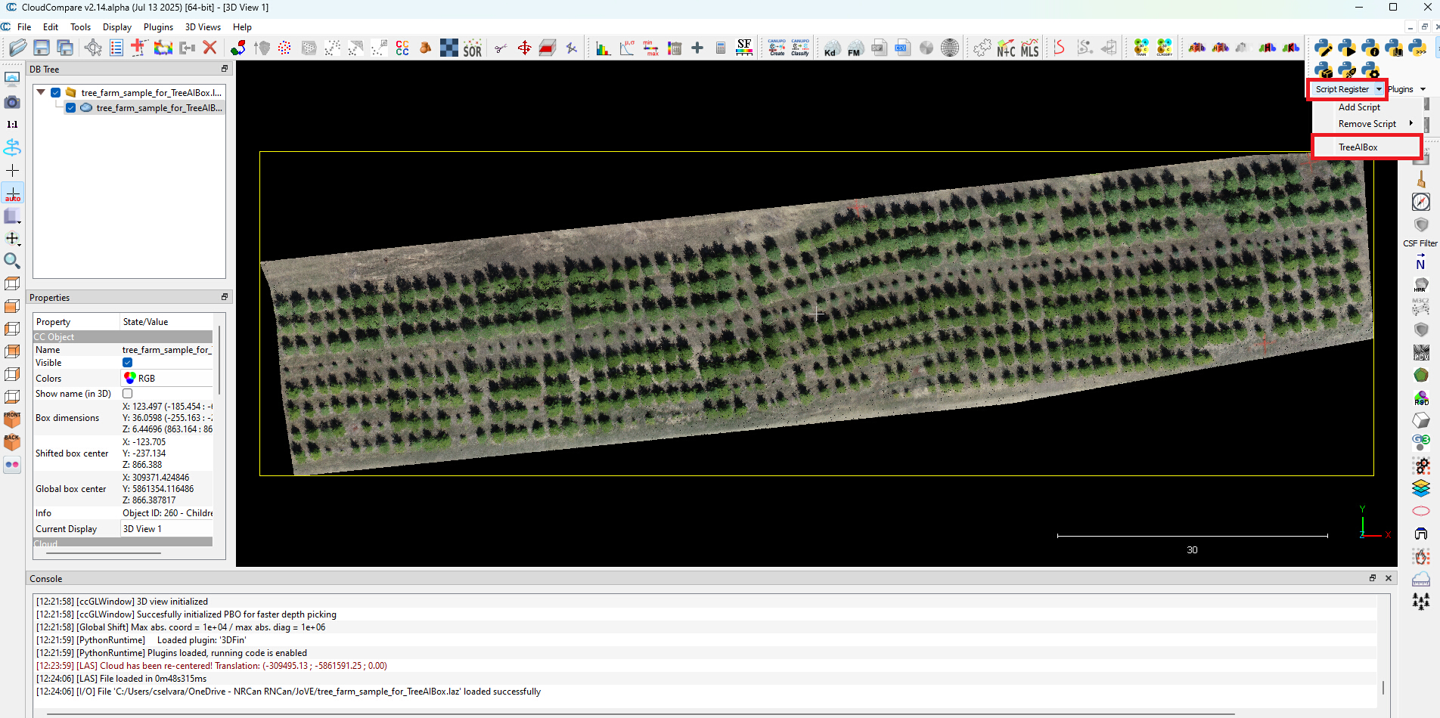The width and height of the screenshot is (1440, 718).
Task: Enable Show name (in 3D) checkbox
Action: coord(128,394)
